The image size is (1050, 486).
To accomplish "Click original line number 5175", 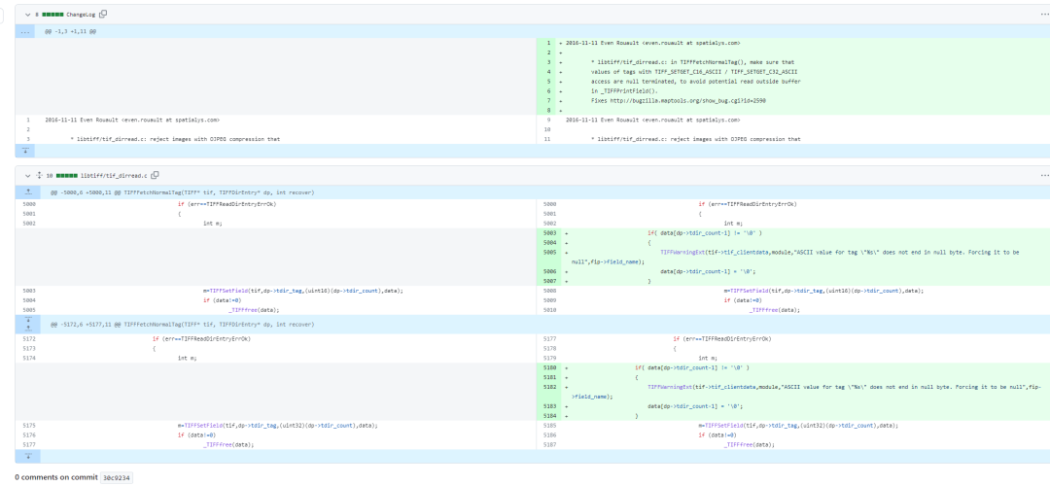I will click(x=28, y=425).
